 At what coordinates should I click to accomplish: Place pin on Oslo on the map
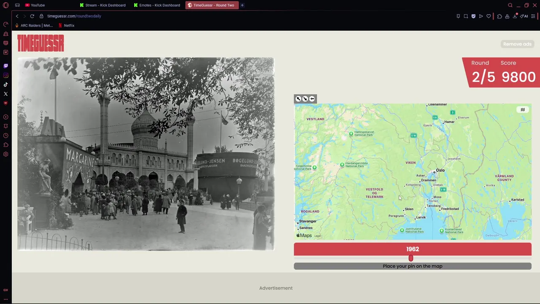[x=435, y=172]
